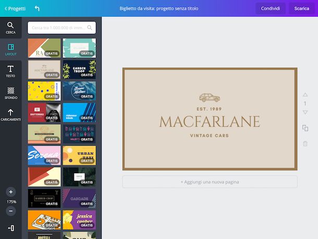318x239 pixels.
Task: Choose the Urban Taxi layout thumbnail
Action: 79,156
